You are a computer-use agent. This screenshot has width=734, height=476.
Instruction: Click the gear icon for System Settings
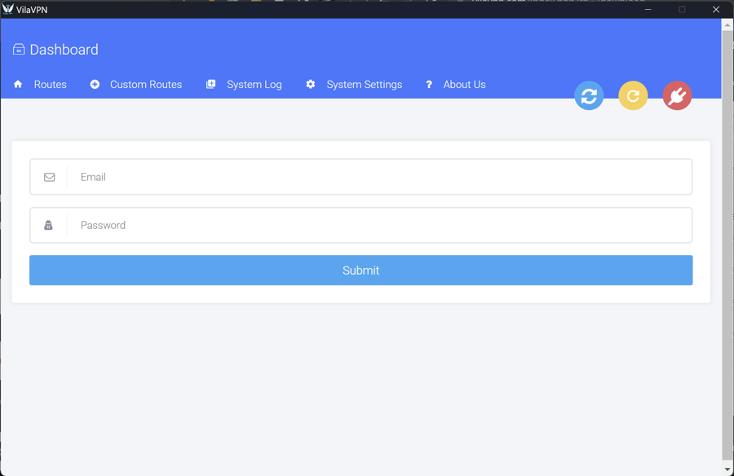click(311, 85)
